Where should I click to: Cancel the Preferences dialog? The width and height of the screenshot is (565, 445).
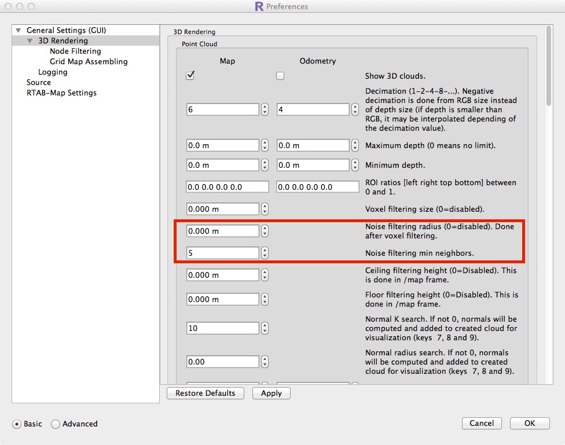point(482,424)
